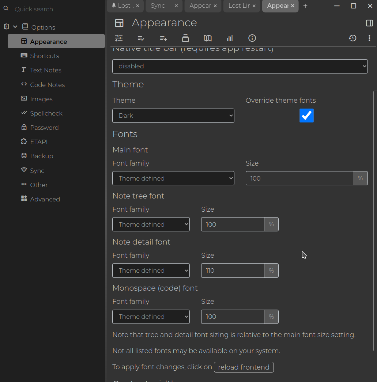Viewport: 377px width, 382px height.
Task: Show the Similar Notes panel icon
Action: coord(229,38)
